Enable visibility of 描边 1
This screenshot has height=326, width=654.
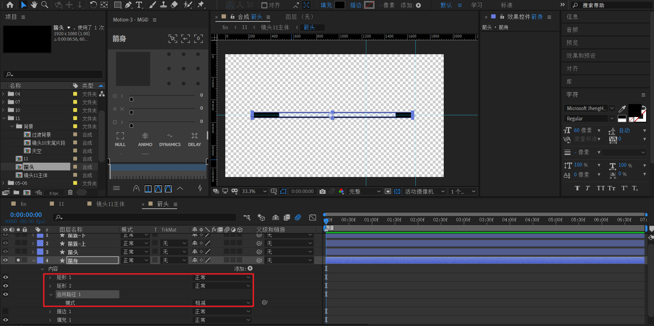click(x=5, y=311)
